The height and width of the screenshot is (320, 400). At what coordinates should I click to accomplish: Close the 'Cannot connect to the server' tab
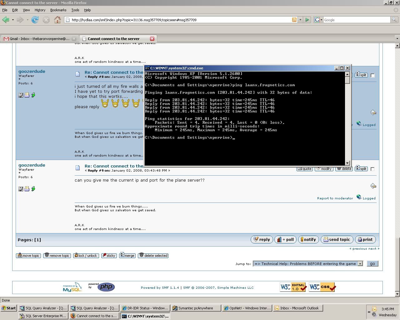(x=152, y=39)
